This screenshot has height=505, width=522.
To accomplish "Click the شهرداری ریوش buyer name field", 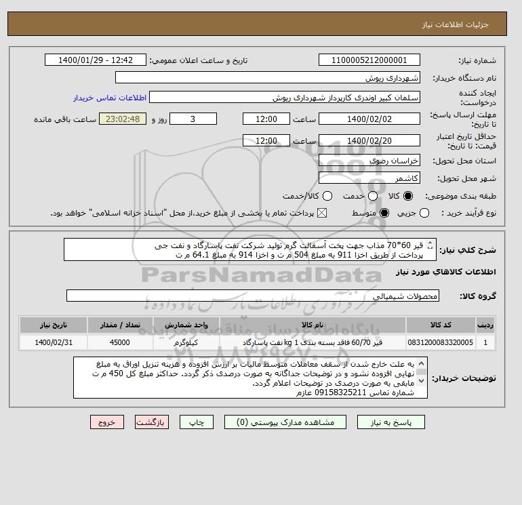I will click(267, 77).
